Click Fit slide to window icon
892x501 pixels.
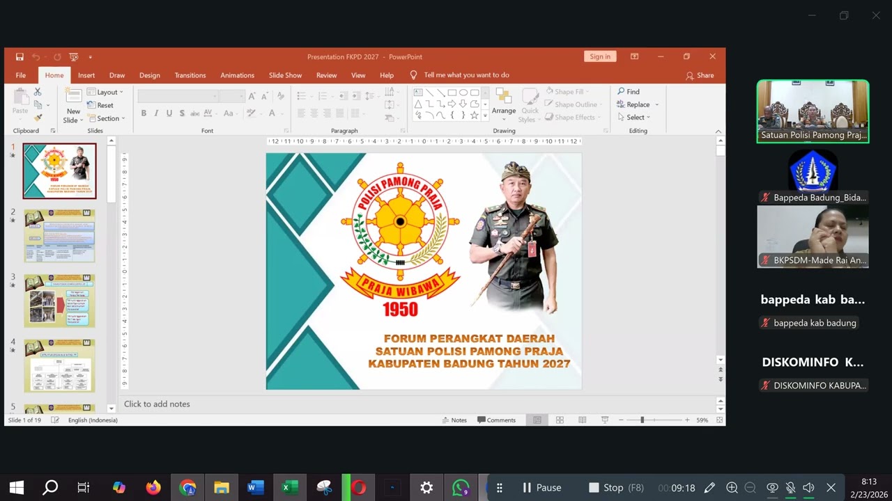click(x=720, y=420)
